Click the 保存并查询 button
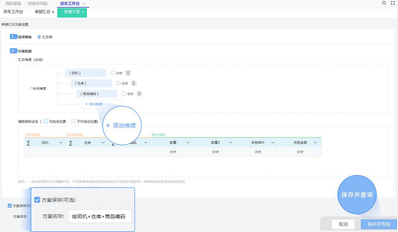Viewport: 398px width, 232px height. 378,224
